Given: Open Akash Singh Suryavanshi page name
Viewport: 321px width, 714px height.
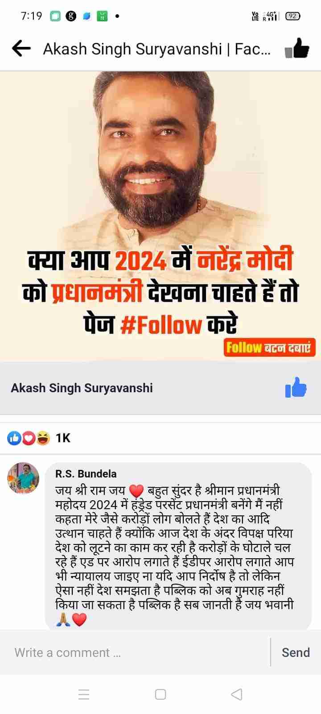Looking at the screenshot, I should tap(82, 388).
